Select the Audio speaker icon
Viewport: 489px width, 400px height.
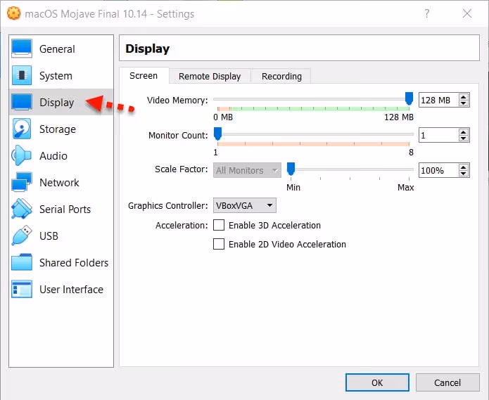point(22,155)
